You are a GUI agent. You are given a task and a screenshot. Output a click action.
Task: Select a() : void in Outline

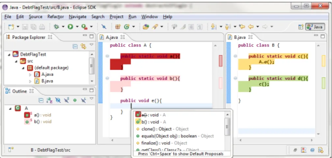tap(38, 115)
